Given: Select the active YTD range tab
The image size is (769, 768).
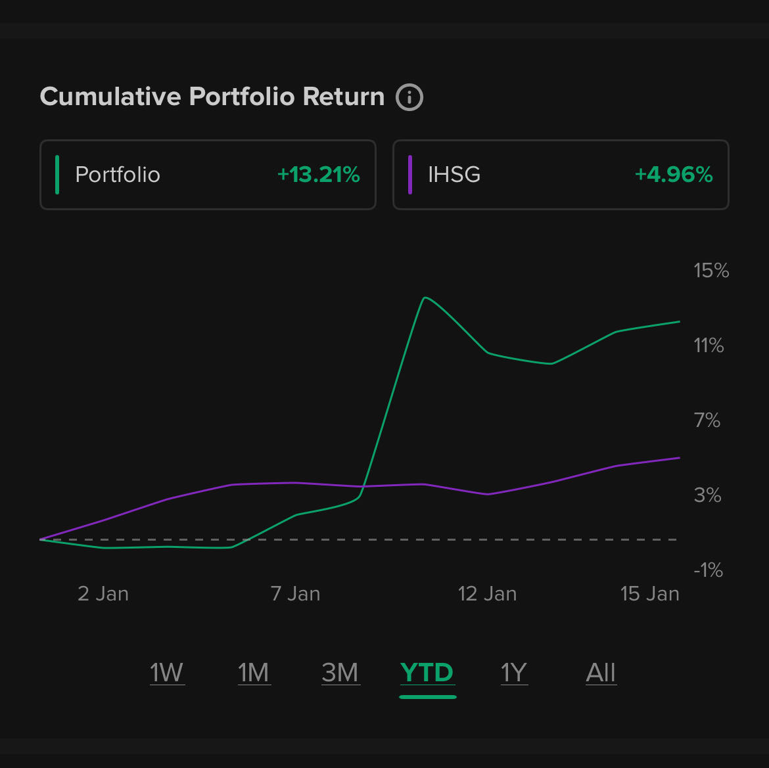Looking at the screenshot, I should pos(427,673).
